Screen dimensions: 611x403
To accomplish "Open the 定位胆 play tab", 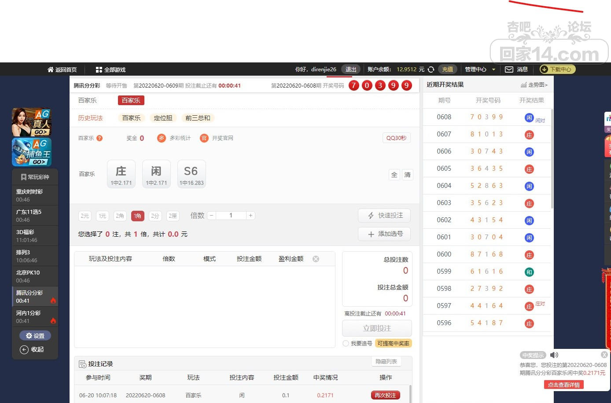I will (163, 118).
